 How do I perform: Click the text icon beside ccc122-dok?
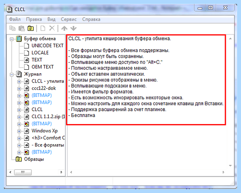pos(27,88)
